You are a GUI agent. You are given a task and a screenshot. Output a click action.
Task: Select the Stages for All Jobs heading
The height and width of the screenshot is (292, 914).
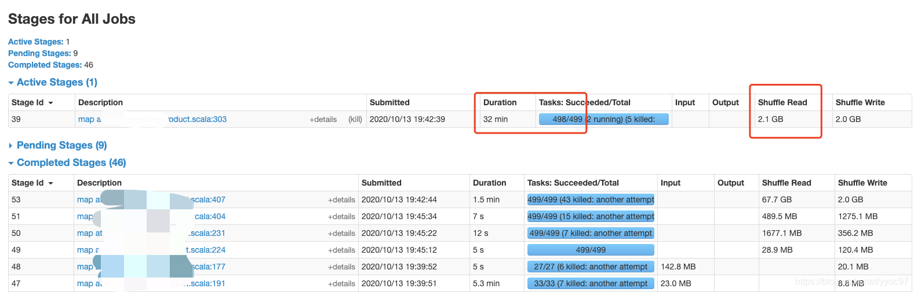[x=72, y=19]
